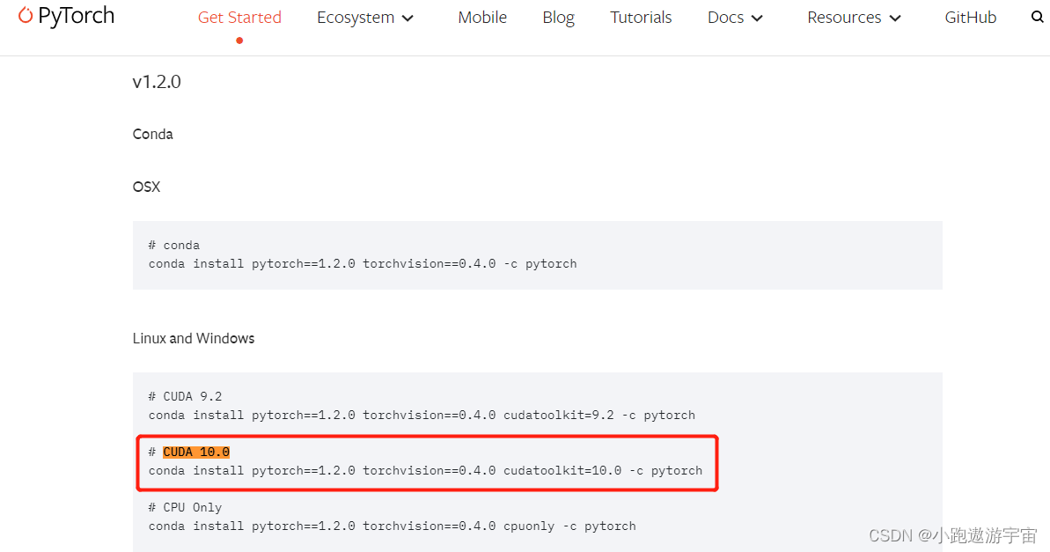Open the GitHub link

point(970,18)
